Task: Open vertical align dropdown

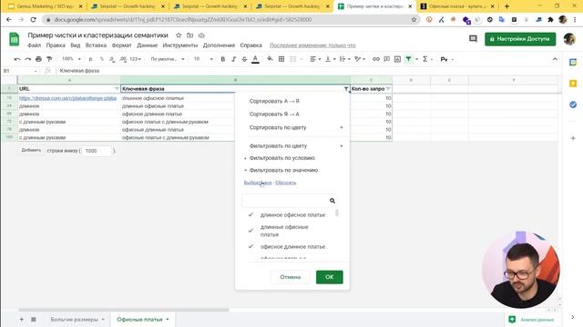Action: [330, 59]
